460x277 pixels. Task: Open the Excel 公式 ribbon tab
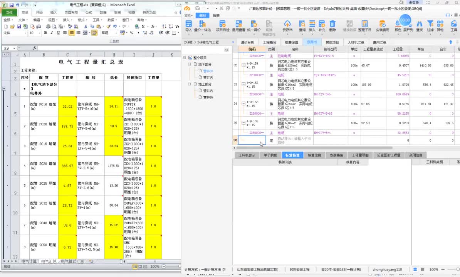pos(89,13)
